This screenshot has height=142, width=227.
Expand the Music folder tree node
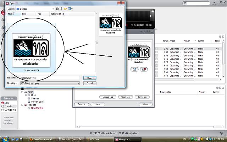pos(26,95)
